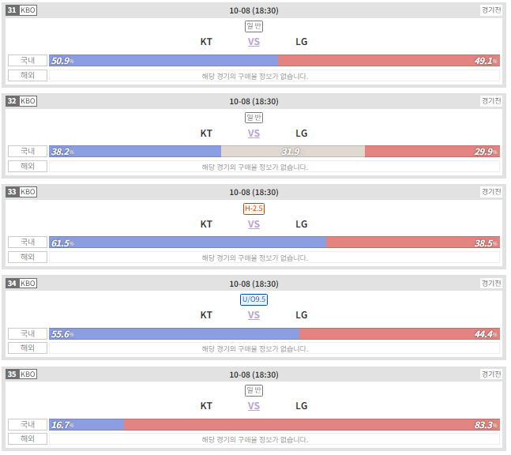This screenshot has height=455, width=511.
Task: Open the VS link in match 34
Action: click(254, 315)
